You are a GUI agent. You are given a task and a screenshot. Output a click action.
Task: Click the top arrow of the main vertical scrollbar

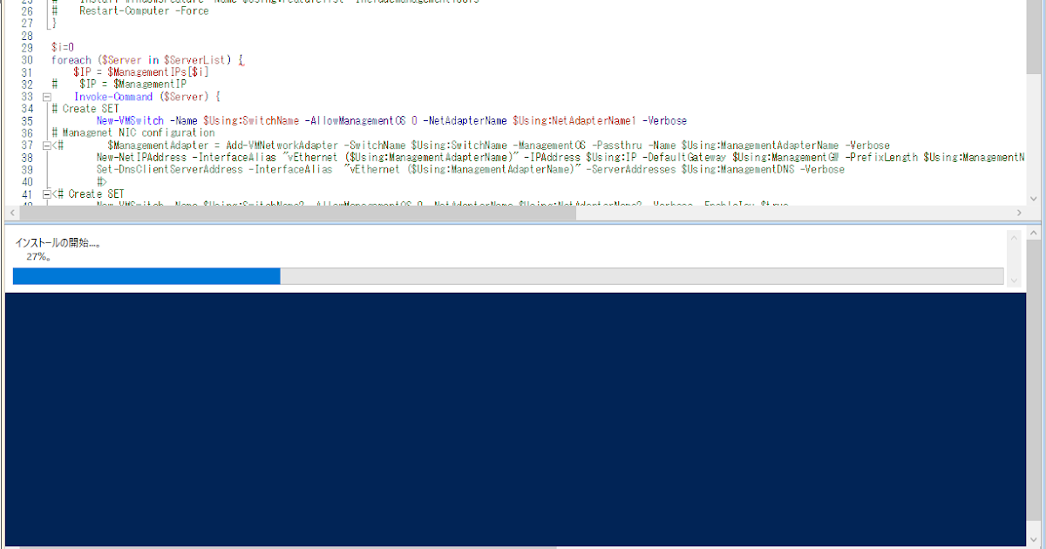coord(1034,231)
